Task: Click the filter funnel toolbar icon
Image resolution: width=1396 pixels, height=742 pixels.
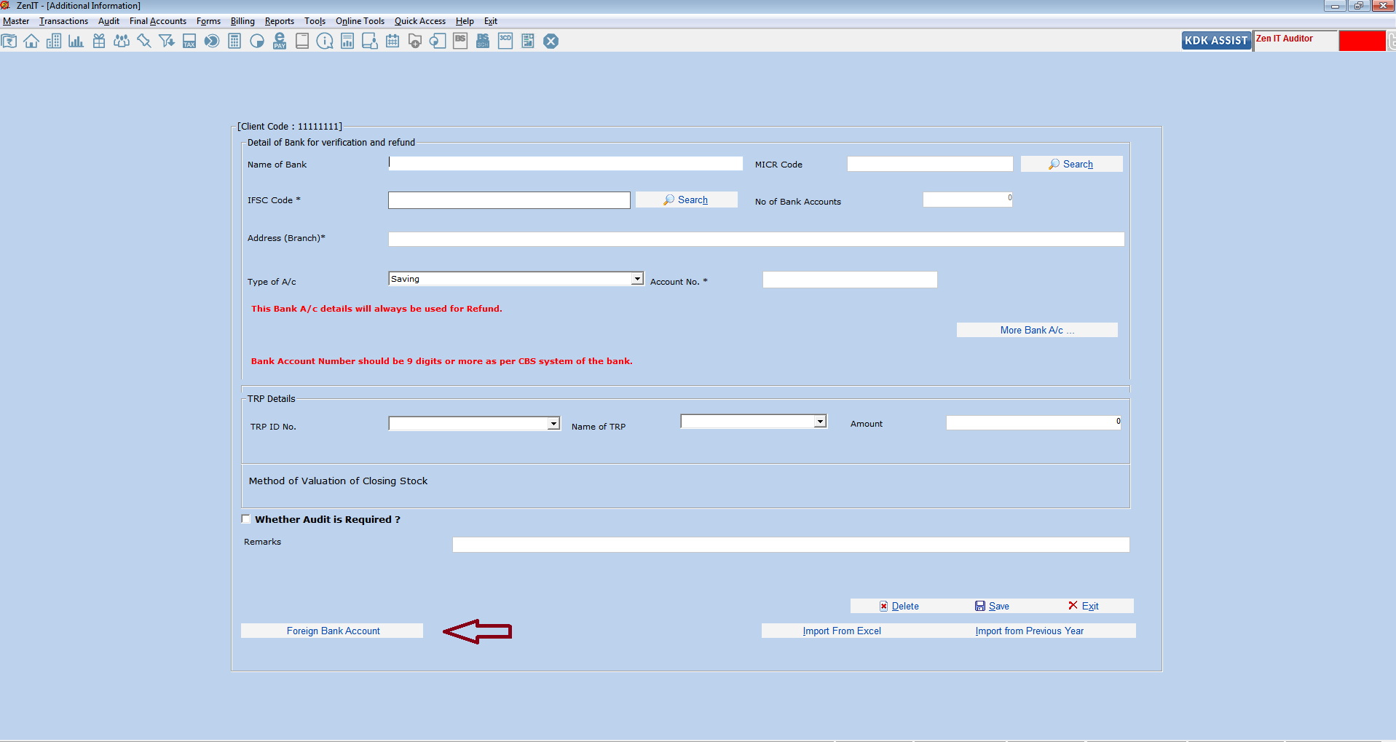Action: (x=167, y=42)
